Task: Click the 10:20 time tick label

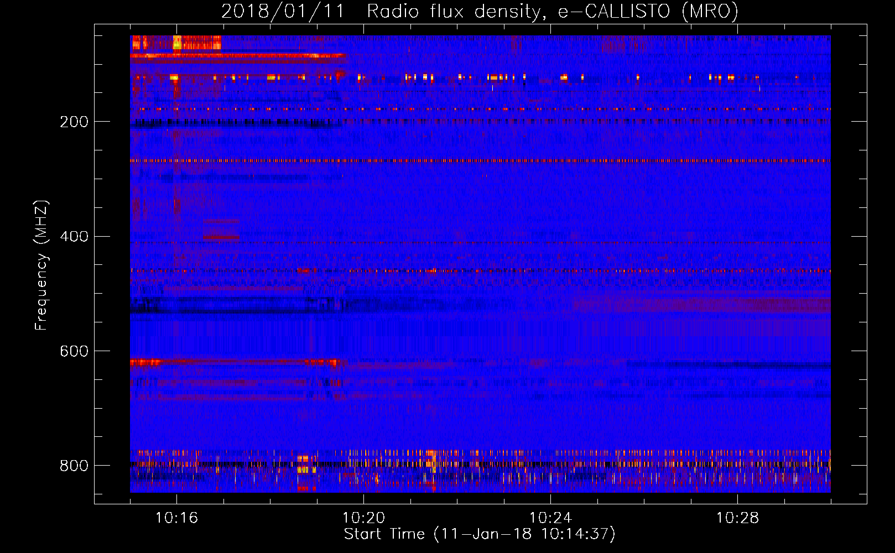Action: [363, 518]
